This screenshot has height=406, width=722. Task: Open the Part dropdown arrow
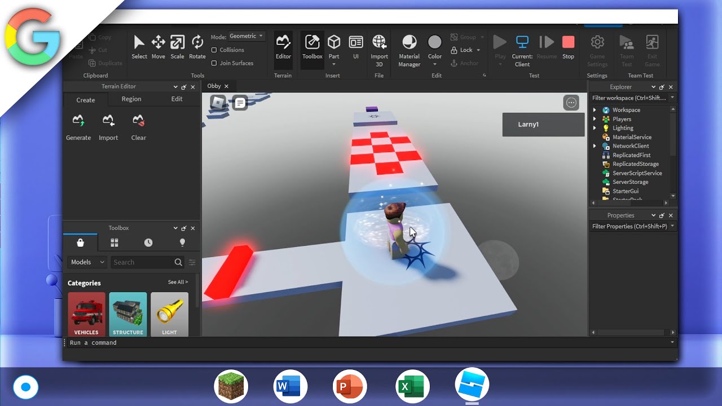click(334, 64)
